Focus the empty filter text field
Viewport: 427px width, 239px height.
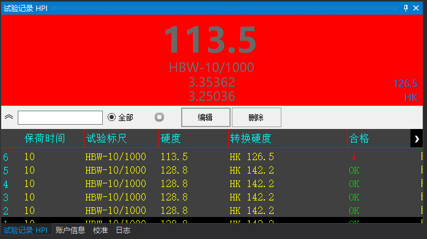[x=60, y=117]
